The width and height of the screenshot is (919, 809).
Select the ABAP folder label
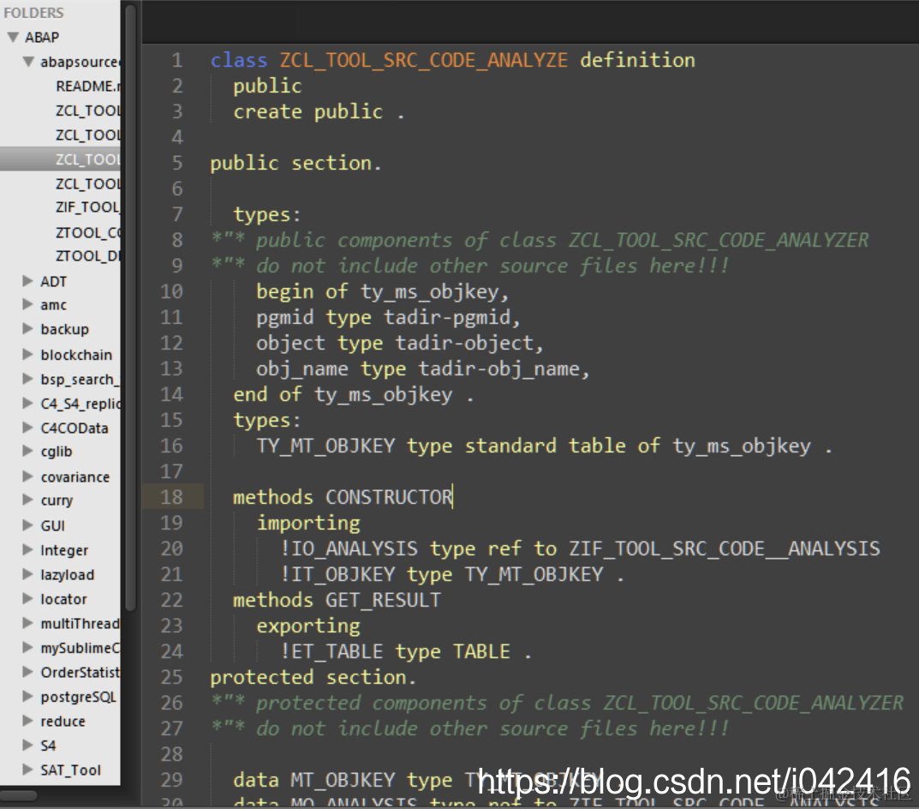(x=42, y=37)
